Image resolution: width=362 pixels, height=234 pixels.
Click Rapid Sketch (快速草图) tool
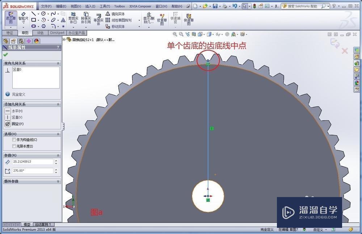click(x=189, y=19)
